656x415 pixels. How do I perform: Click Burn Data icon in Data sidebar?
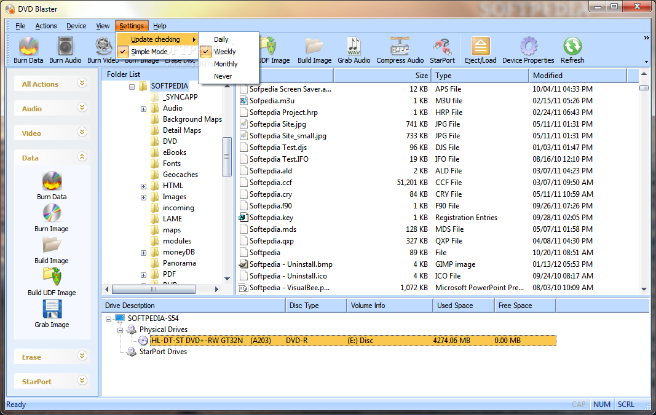click(52, 181)
